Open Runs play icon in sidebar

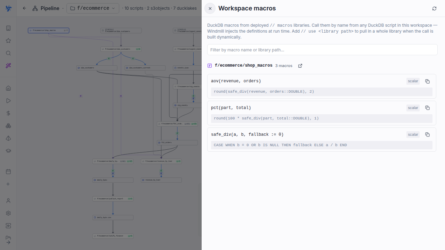point(8,101)
